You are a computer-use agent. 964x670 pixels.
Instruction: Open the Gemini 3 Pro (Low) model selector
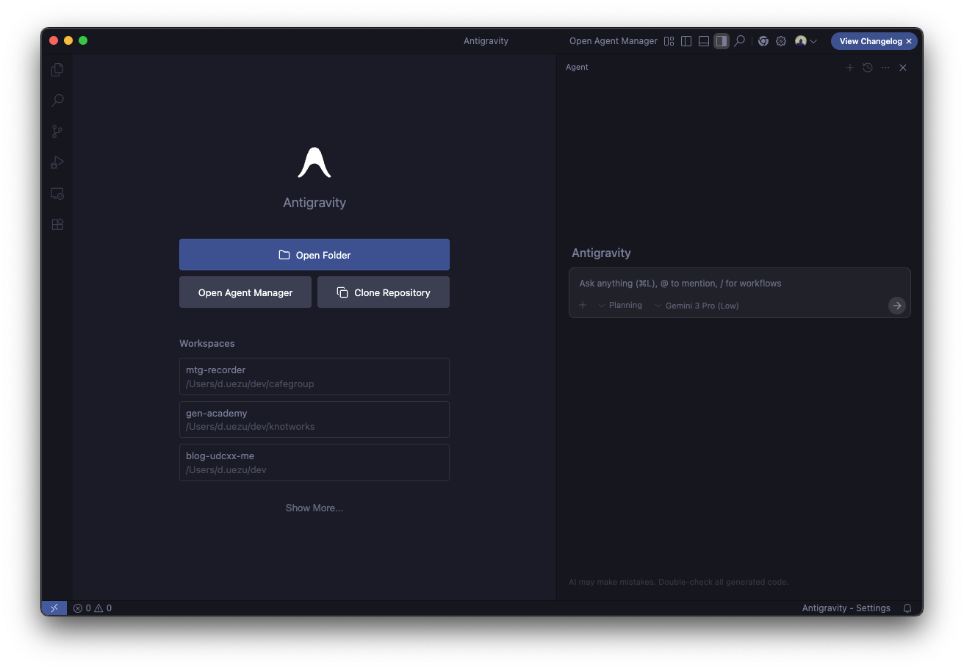click(x=697, y=306)
